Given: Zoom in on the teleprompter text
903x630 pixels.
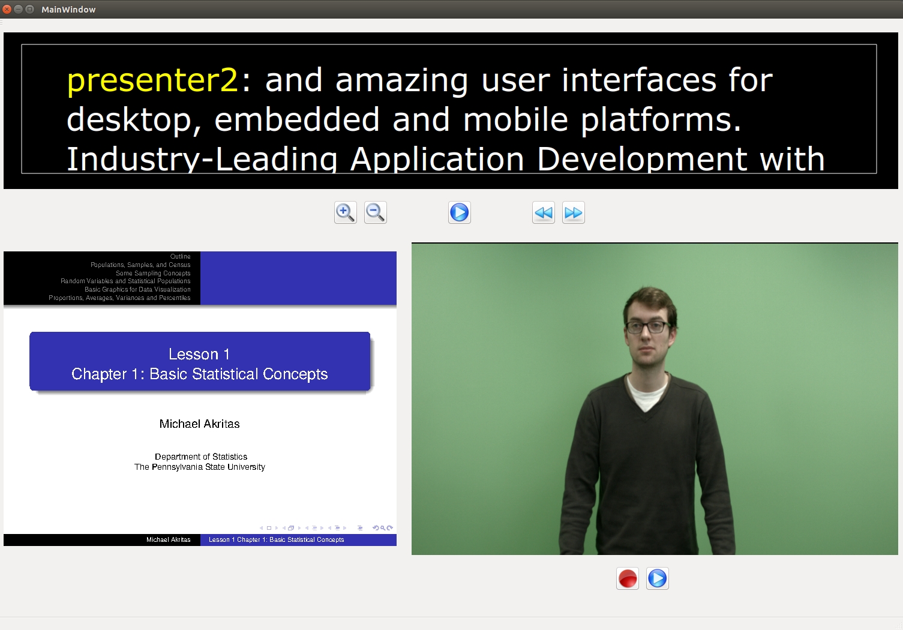Looking at the screenshot, I should point(345,212).
